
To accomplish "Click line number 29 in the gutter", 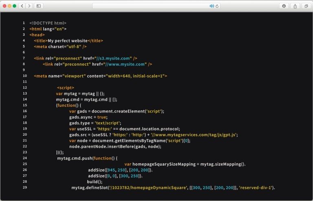I will tap(25, 187).
